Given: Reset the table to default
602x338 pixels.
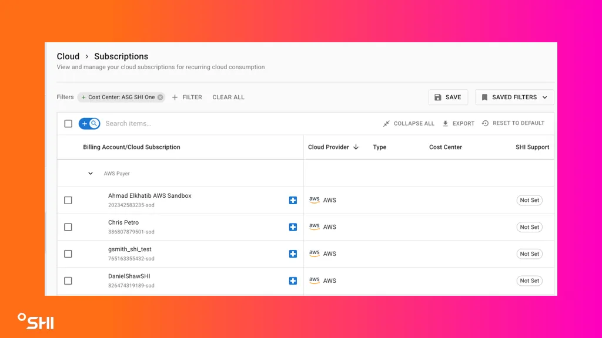Looking at the screenshot, I should [x=513, y=123].
